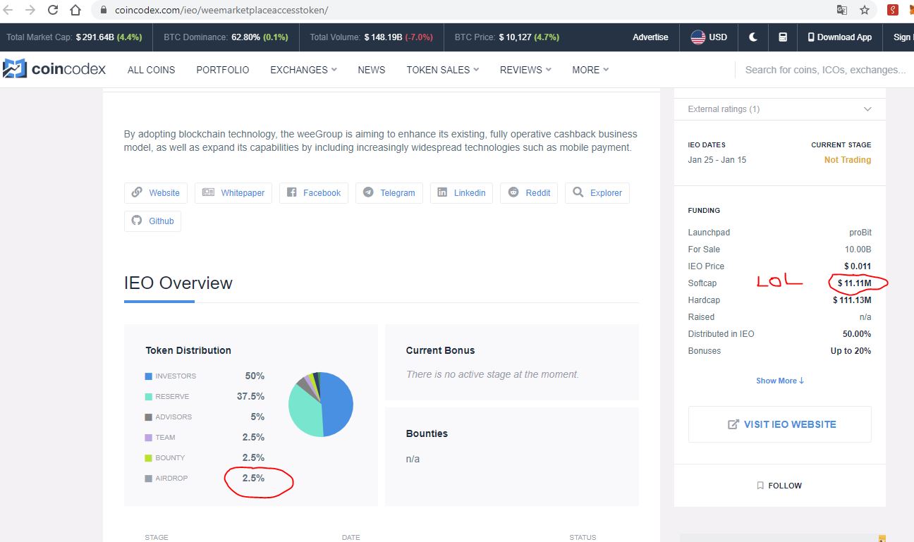Open the Telegram link button

coord(389,193)
